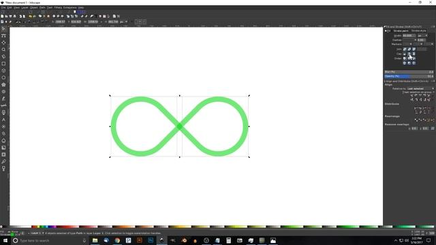Image resolution: width=436 pixels, height=245 pixels.
Task: Select the Text tool marked A
Action: pos(3,120)
